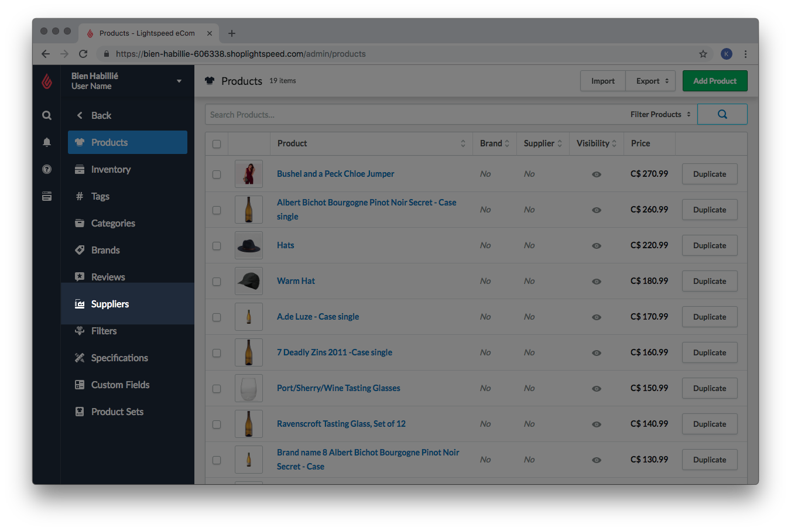Toggle visibility eye for Hats
This screenshot has width=791, height=531.
point(597,246)
